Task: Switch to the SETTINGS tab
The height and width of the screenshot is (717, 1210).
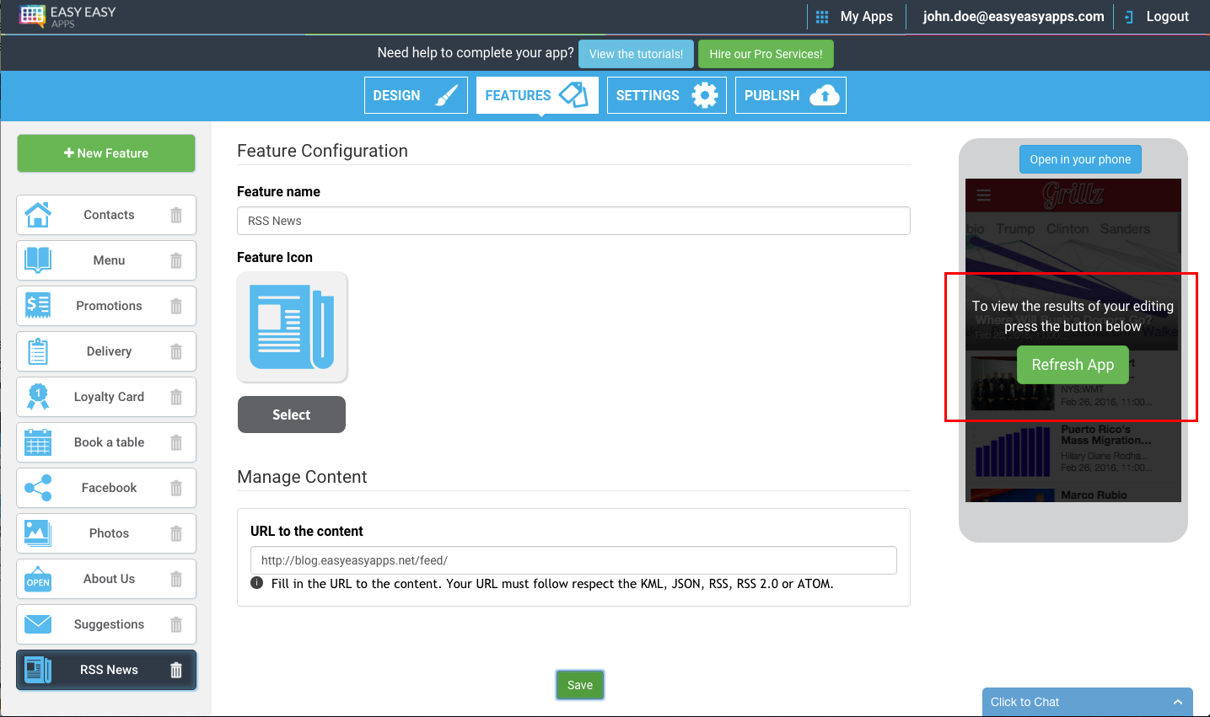Action: pyautogui.click(x=666, y=94)
